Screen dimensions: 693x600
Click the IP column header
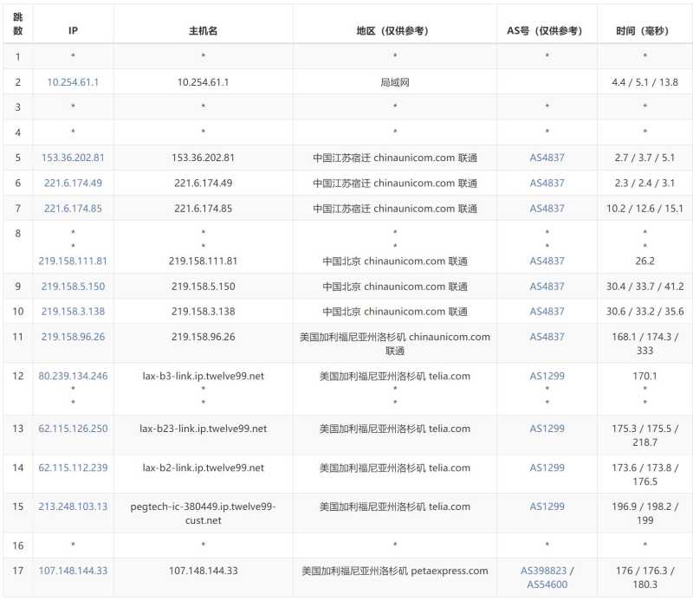74,29
